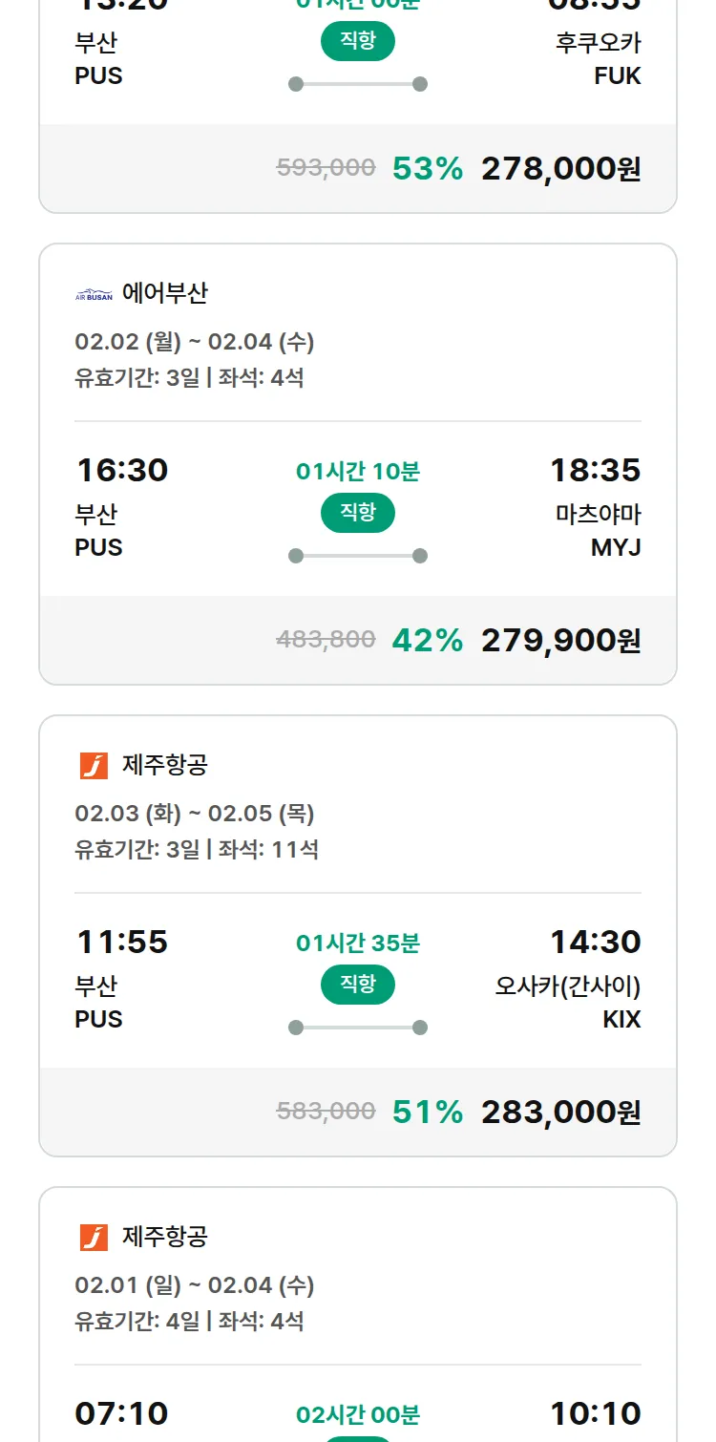Screen dimensions: 716x1442
Task: Click the 42% discount label
Action: coord(427,640)
